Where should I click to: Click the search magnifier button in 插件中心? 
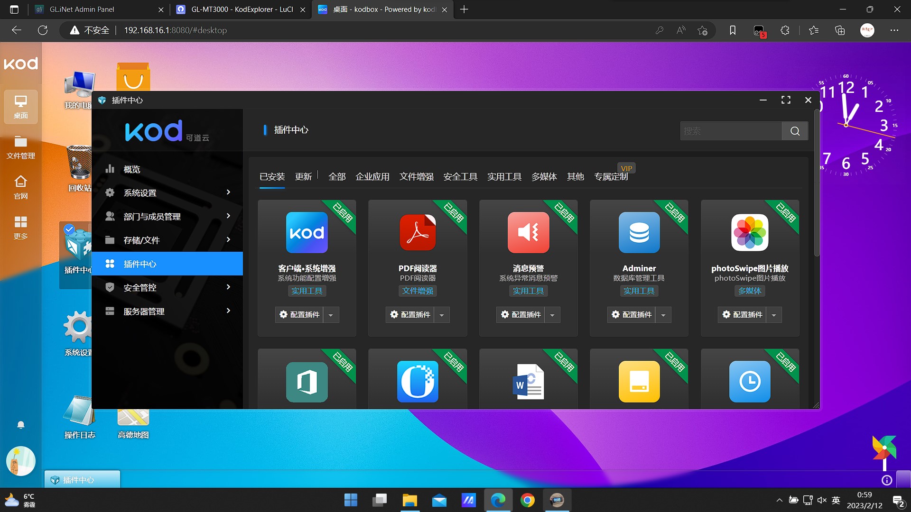[795, 131]
